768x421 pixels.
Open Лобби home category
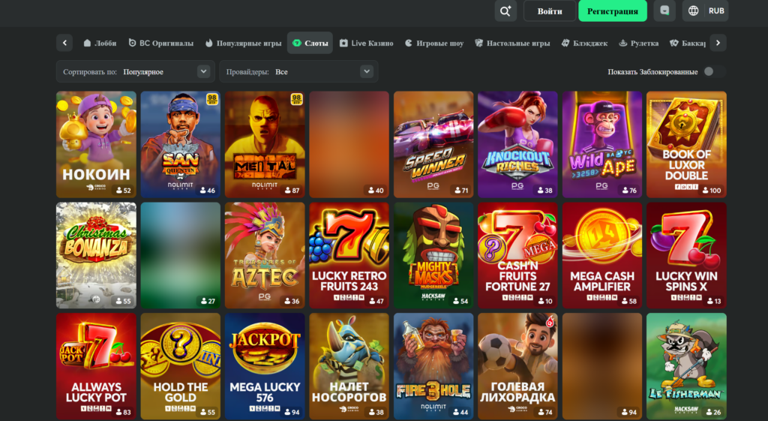[x=100, y=43]
